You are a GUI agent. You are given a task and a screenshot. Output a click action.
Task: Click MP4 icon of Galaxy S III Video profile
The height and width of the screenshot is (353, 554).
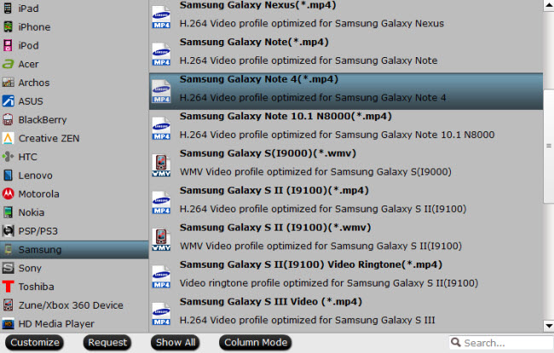coord(161,314)
